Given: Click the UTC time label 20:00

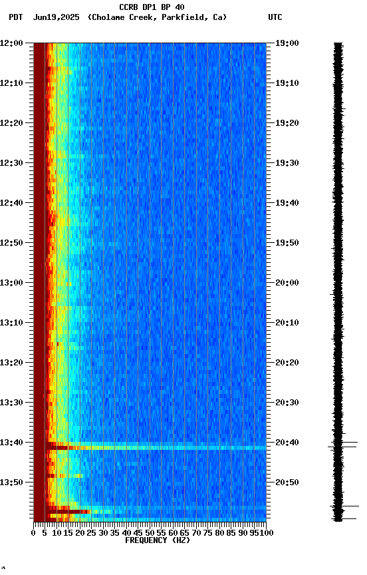Looking at the screenshot, I should (x=287, y=283).
